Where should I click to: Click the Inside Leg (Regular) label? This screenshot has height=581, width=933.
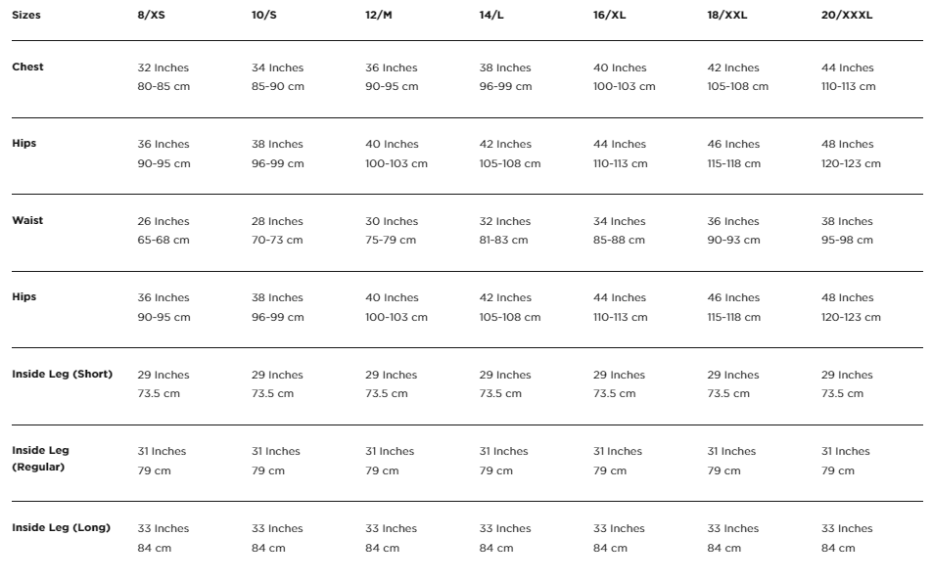click(40, 459)
